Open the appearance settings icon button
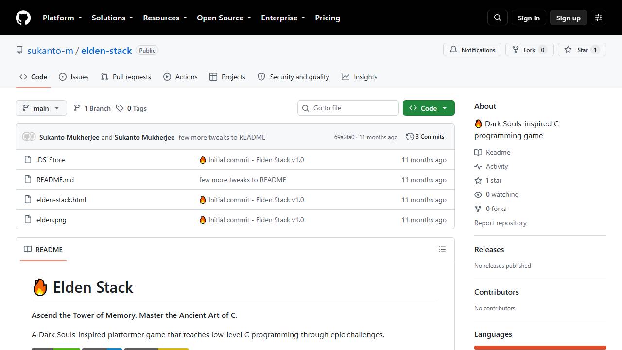Screen dimensions: 622x350 tap(599, 17)
